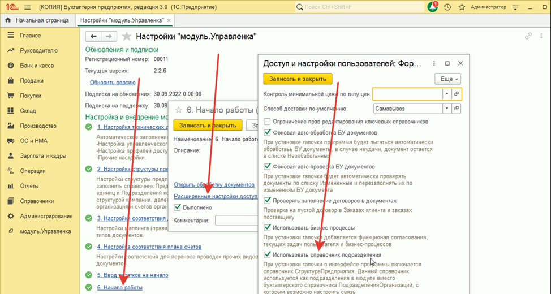Open '3. Настройки соответствия' link
Image resolution: width=551 pixels, height=294 pixels.
(132, 218)
